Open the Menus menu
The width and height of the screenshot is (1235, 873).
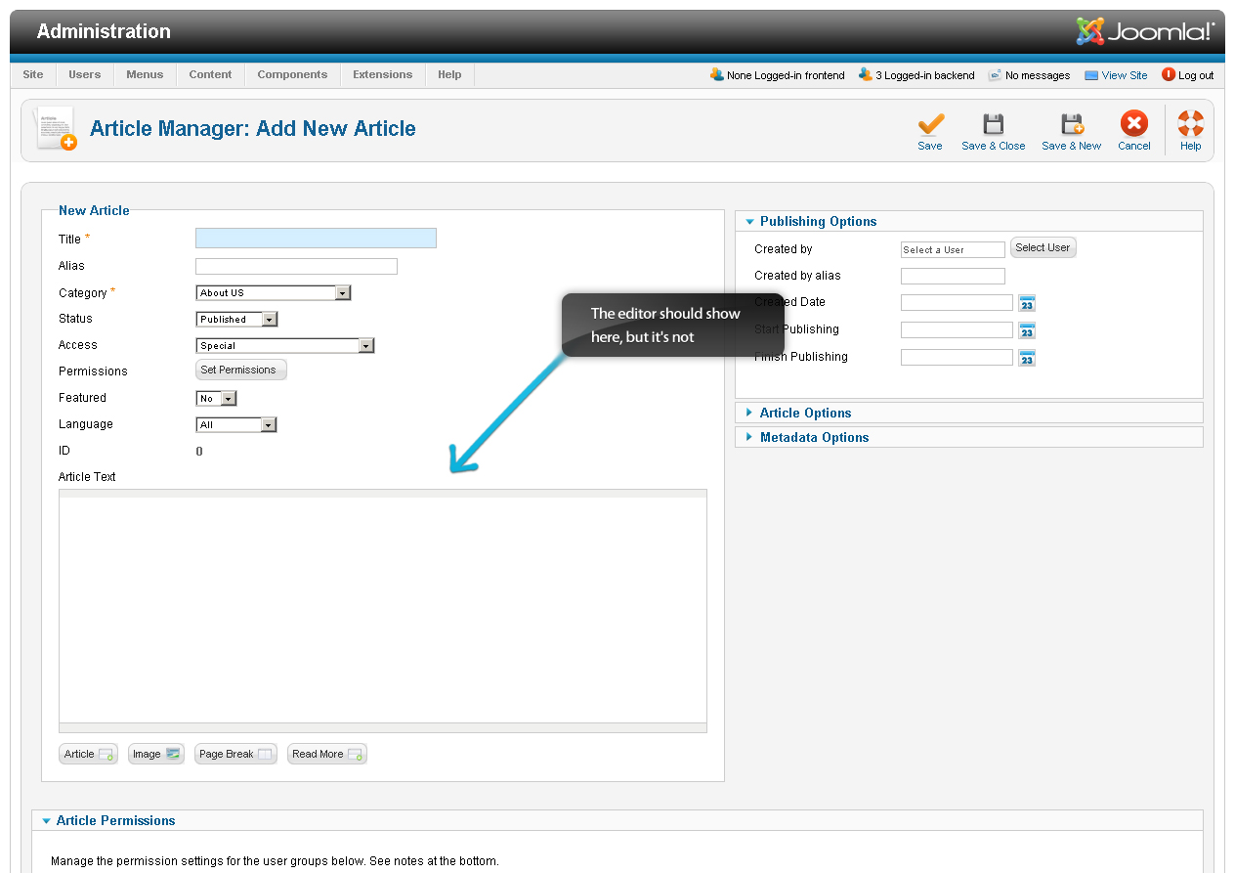(145, 74)
